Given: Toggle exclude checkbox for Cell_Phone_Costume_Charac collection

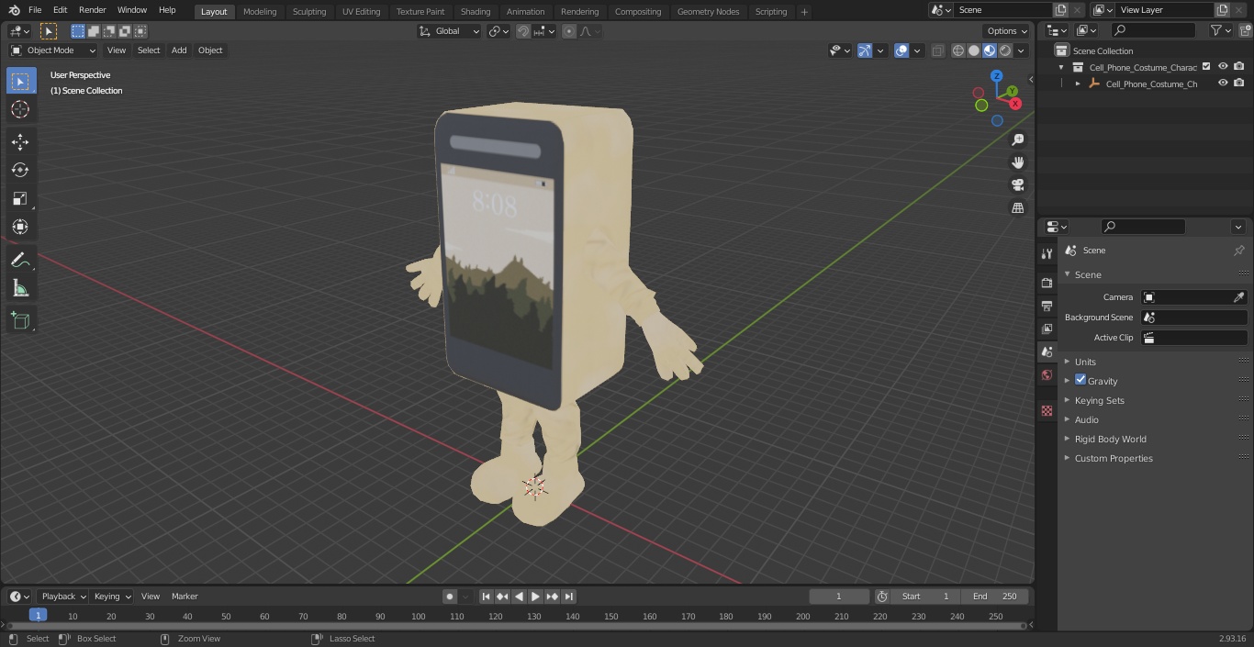Looking at the screenshot, I should 1206,67.
